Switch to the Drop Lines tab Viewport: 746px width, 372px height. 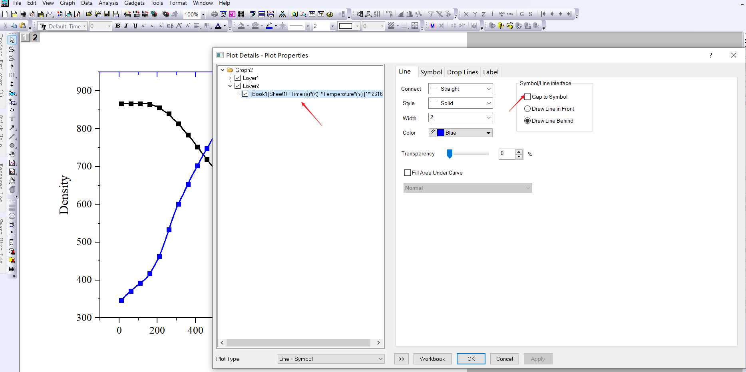tap(462, 72)
